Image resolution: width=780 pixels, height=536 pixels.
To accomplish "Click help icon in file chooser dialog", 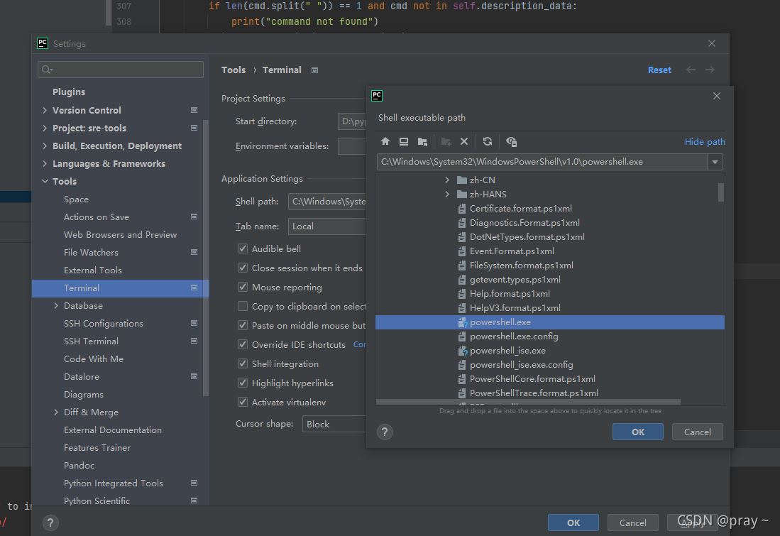I will pos(385,432).
